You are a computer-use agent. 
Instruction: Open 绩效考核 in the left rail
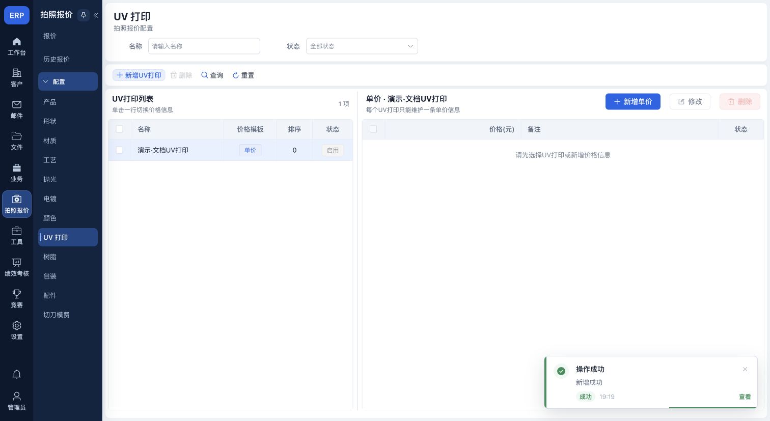pos(17,267)
